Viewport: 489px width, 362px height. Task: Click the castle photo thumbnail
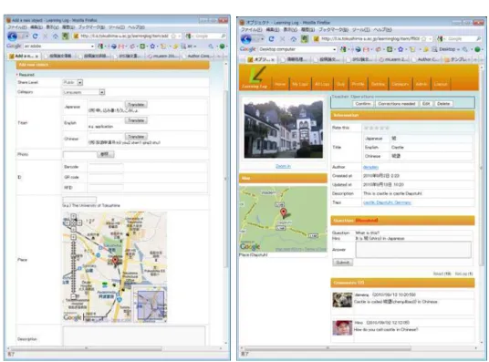[284, 129]
